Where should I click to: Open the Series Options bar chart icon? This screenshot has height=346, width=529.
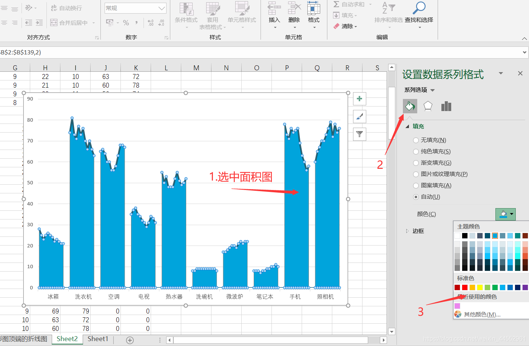tap(446, 106)
